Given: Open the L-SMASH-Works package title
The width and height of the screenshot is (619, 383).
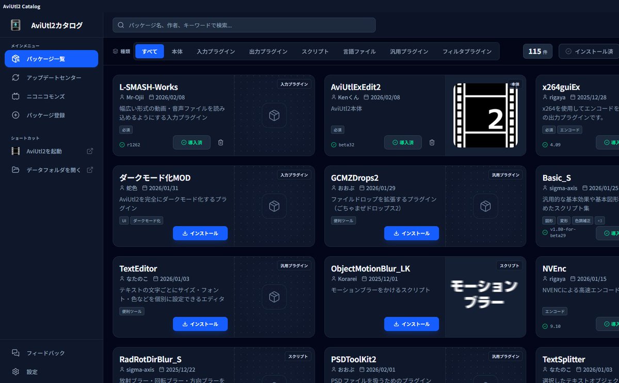Looking at the screenshot, I should coord(149,87).
